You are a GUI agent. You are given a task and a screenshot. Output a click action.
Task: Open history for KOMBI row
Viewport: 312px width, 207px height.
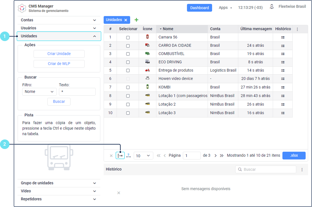click(283, 87)
